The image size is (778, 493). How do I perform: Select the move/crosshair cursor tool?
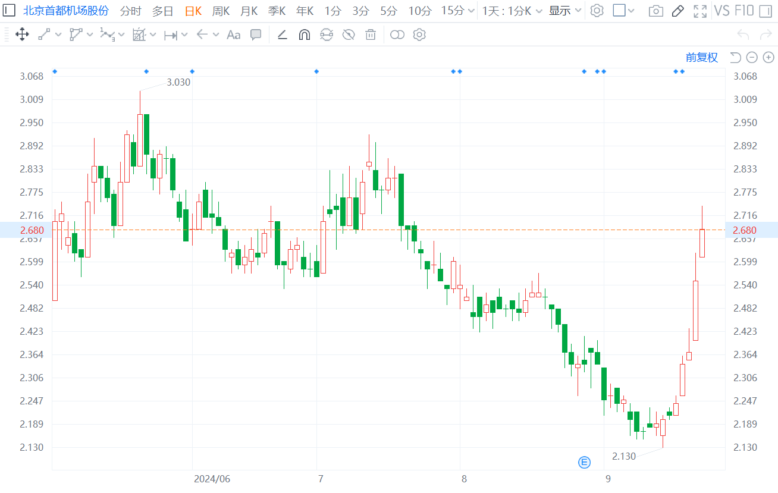click(x=22, y=34)
